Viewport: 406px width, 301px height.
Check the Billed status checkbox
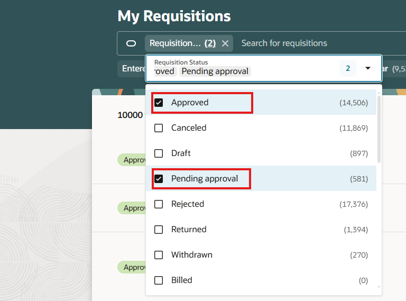tap(159, 280)
